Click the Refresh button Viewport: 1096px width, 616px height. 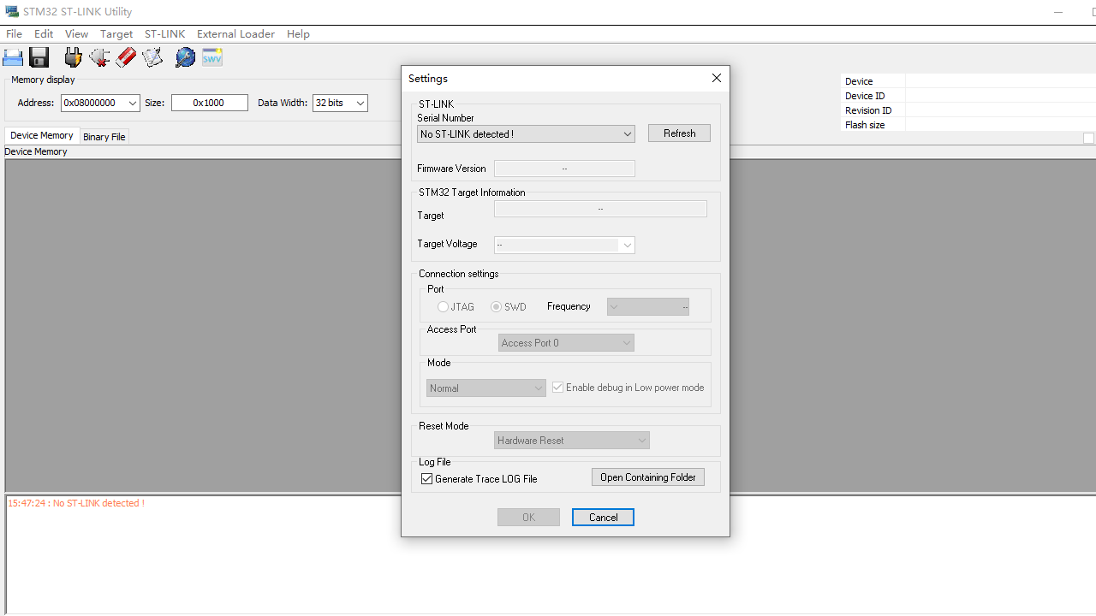click(679, 133)
